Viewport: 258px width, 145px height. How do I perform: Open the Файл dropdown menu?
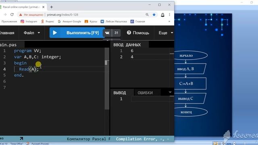(31, 33)
